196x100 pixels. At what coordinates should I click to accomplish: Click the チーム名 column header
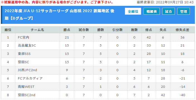click(37, 30)
